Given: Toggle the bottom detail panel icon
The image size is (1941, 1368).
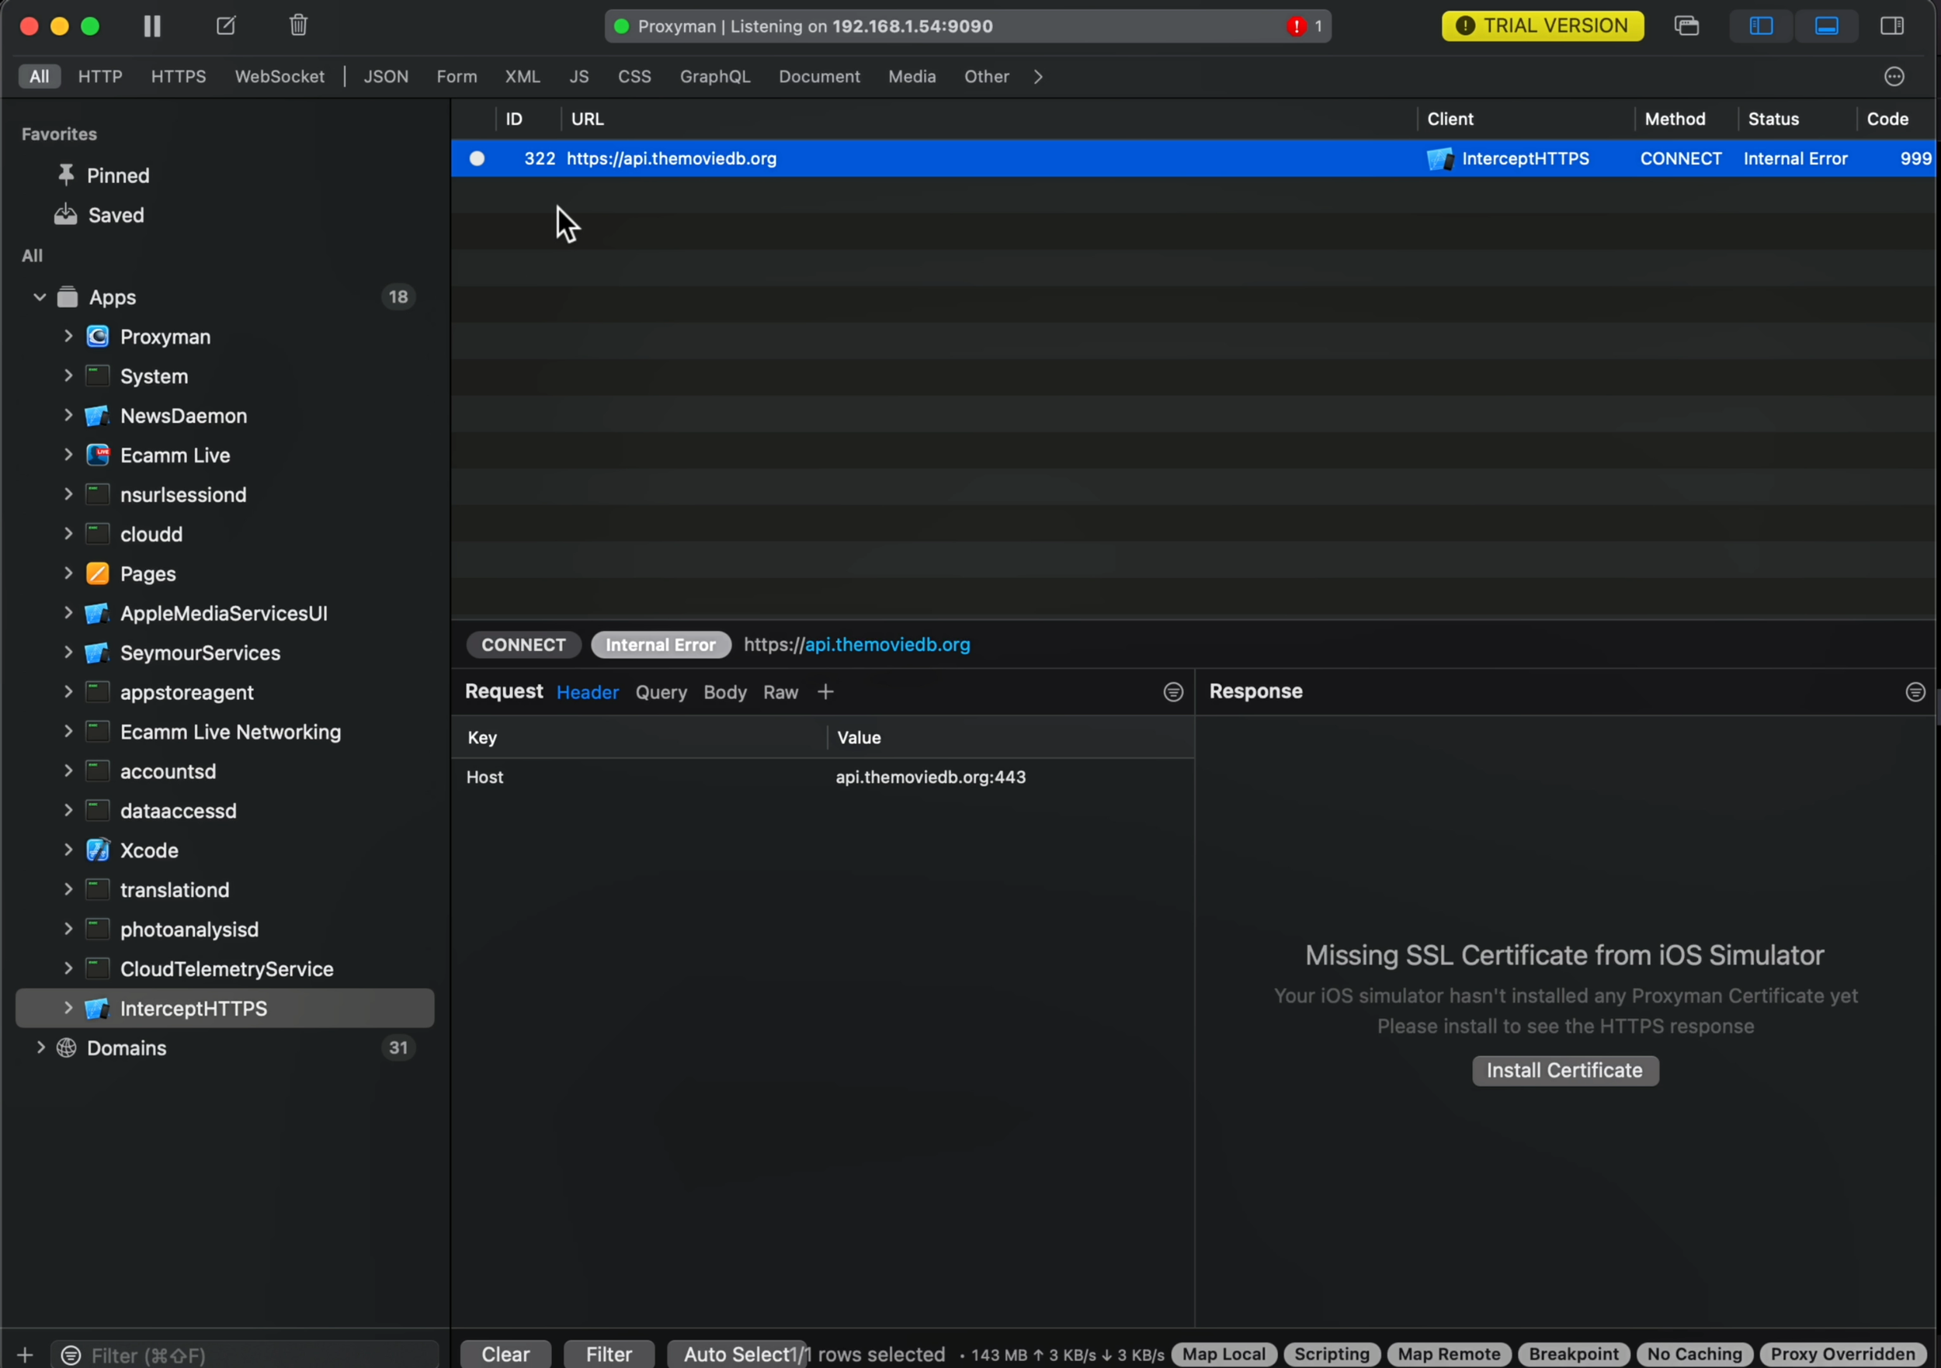Looking at the screenshot, I should [x=1826, y=26].
